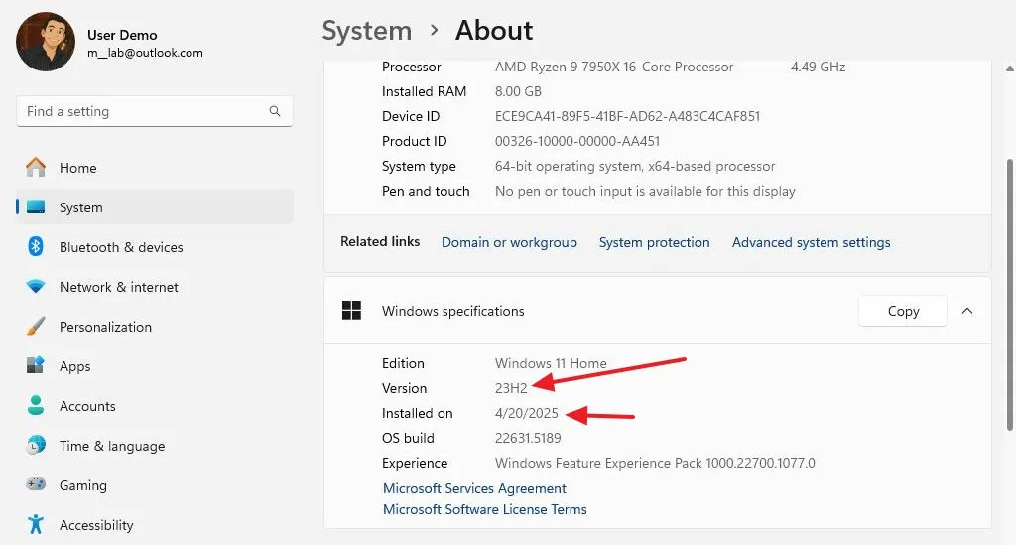The image size is (1016, 545).
Task: Go to Network & internet
Action: tap(154, 287)
